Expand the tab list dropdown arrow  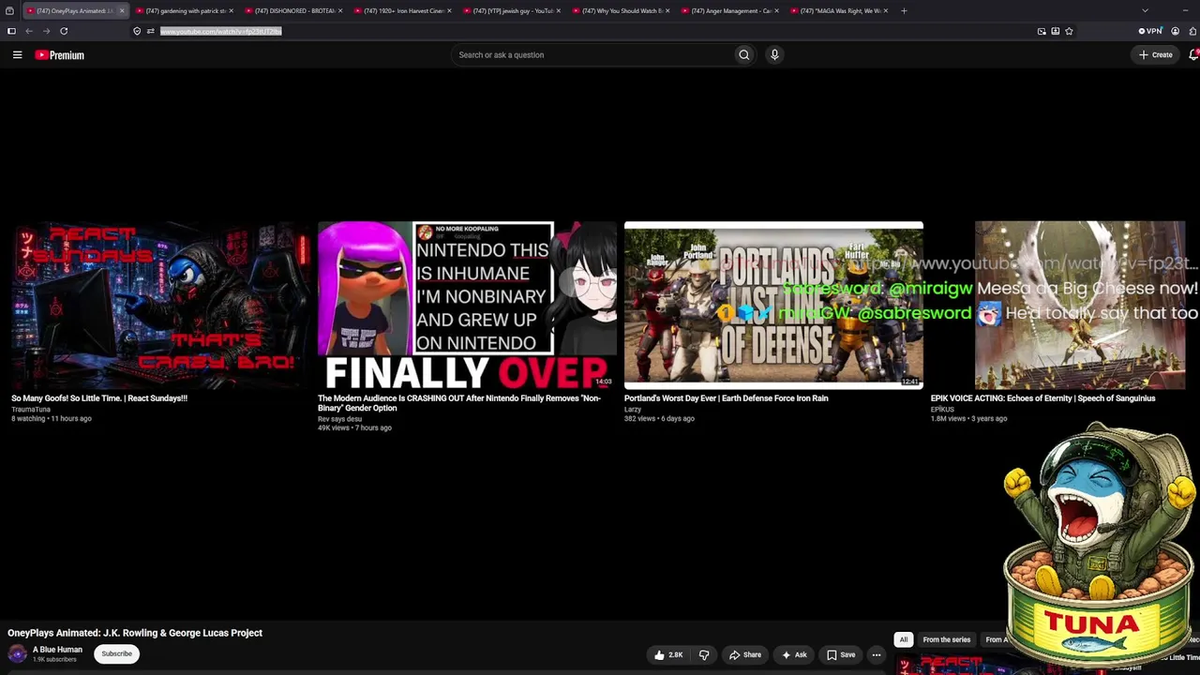point(1145,11)
